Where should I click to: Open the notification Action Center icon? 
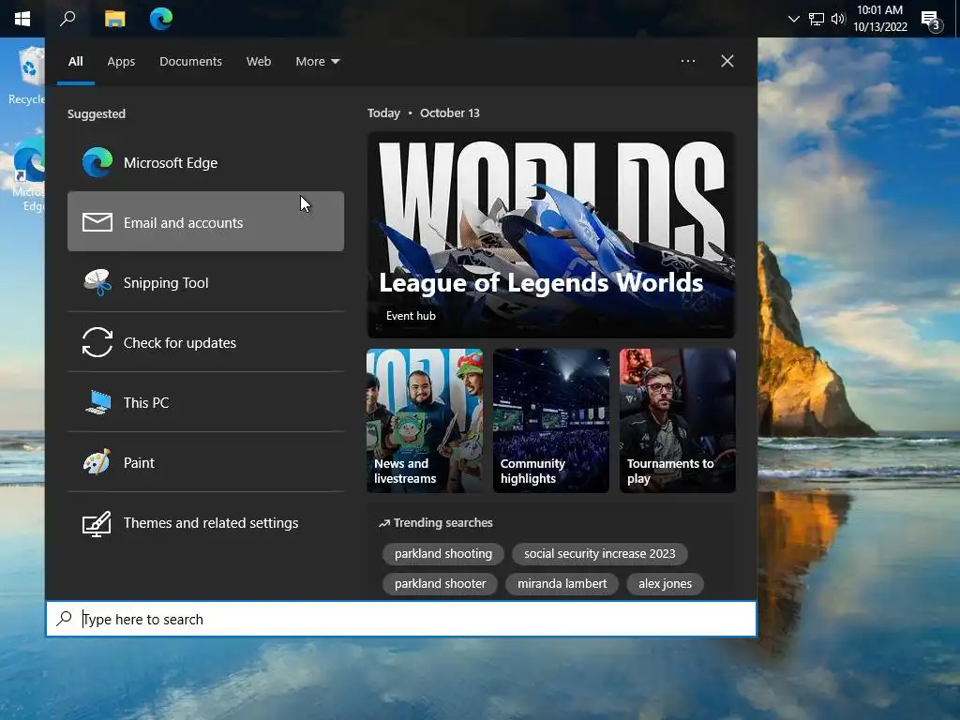click(x=931, y=21)
